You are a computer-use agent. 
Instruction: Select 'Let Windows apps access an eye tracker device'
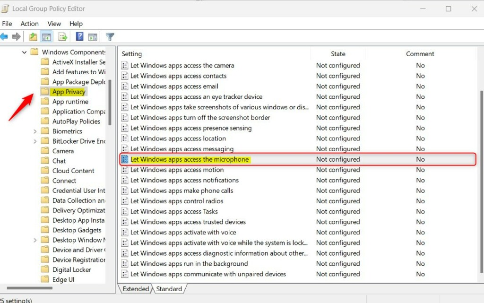tap(196, 96)
